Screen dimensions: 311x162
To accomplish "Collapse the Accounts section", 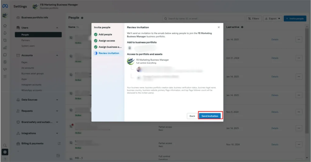I will pos(57,55).
